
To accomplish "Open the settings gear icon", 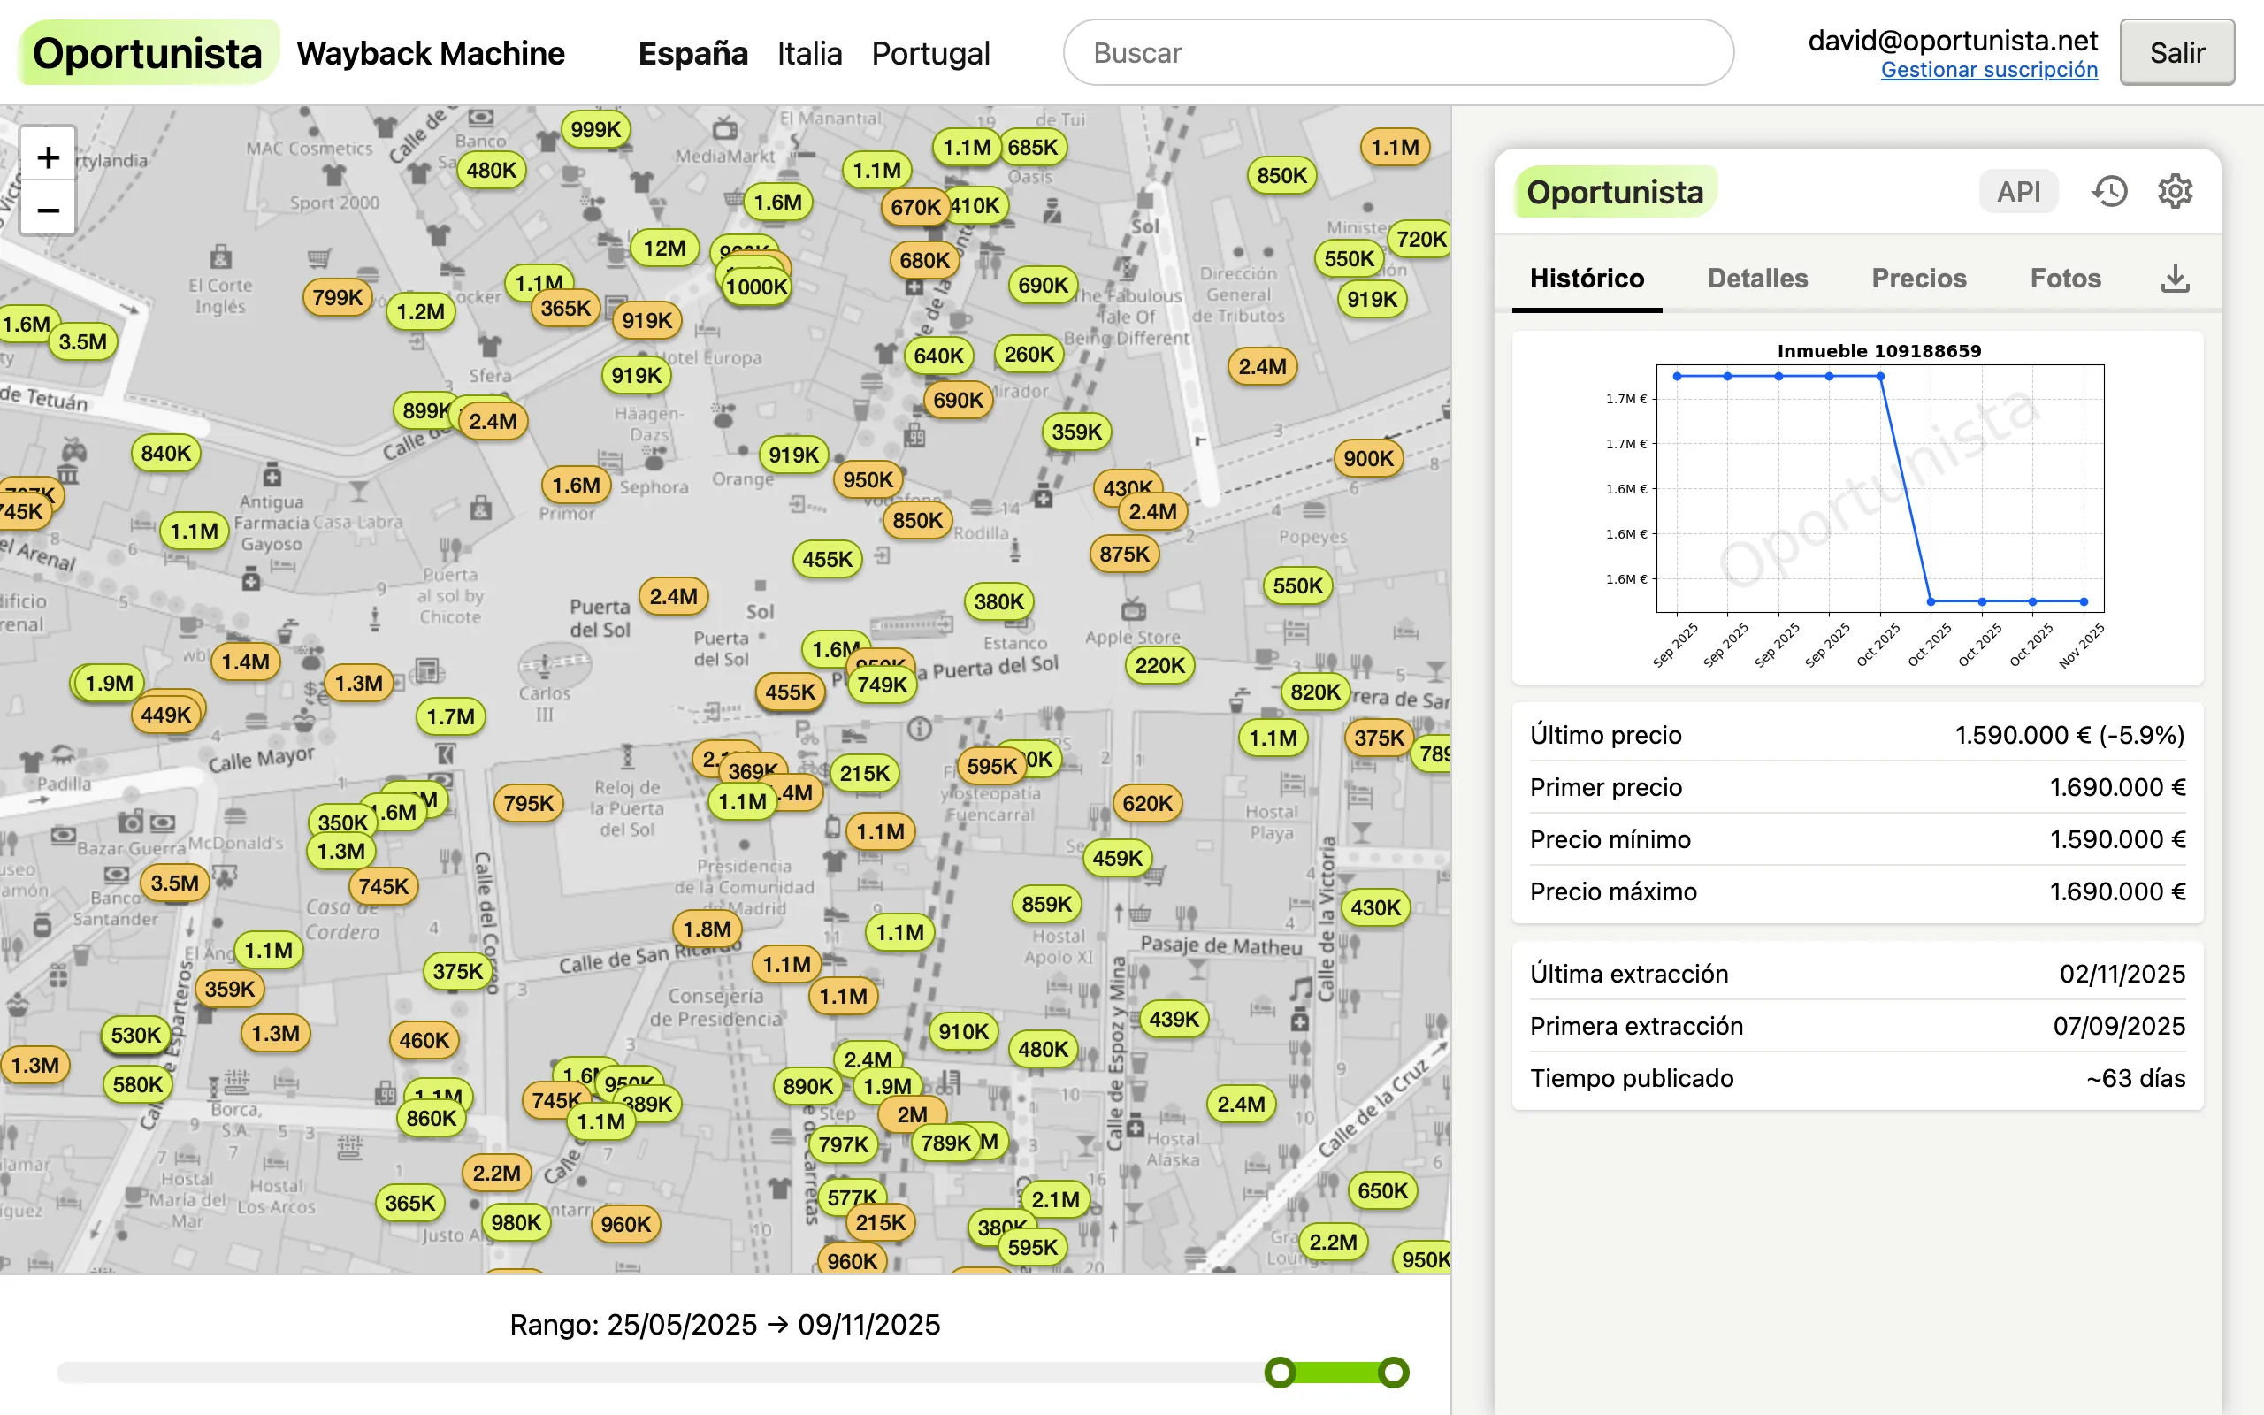I will click(2174, 192).
